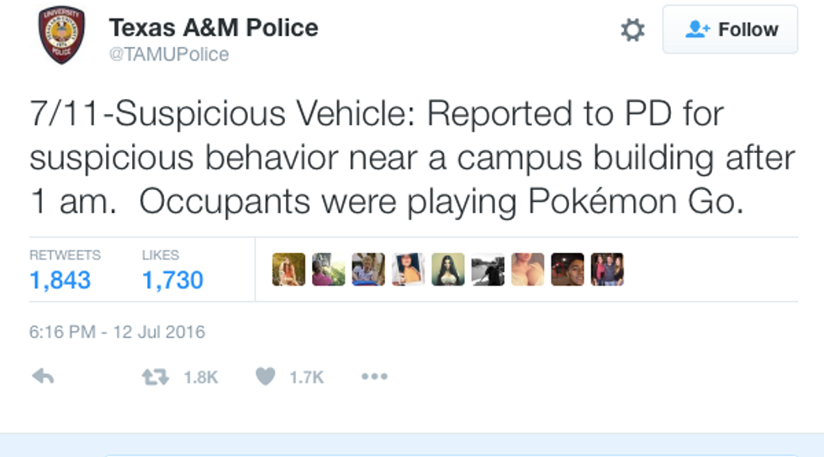The width and height of the screenshot is (824, 457).
Task: Open the gear settings menu
Action: click(632, 31)
